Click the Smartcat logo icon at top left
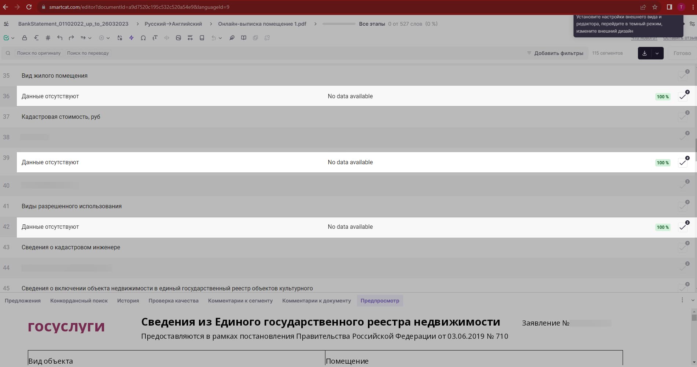Image resolution: width=697 pixels, height=367 pixels. point(6,24)
